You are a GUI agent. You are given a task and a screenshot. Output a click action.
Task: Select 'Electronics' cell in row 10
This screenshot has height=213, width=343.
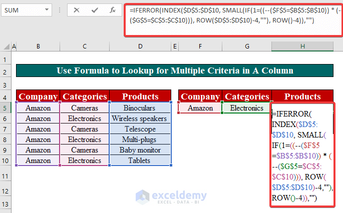[x=85, y=160]
